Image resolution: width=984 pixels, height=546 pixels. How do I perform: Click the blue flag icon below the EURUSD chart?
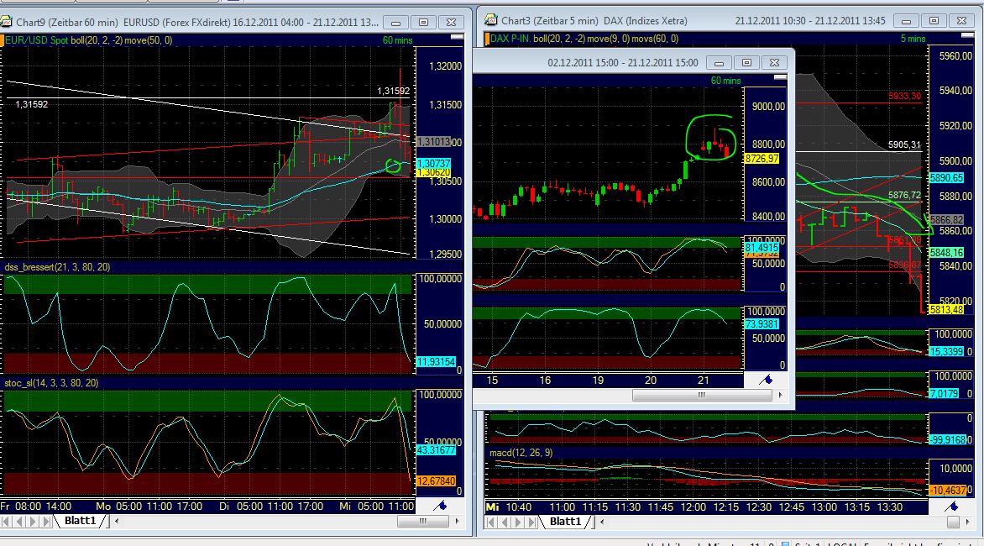pyautogui.click(x=442, y=505)
